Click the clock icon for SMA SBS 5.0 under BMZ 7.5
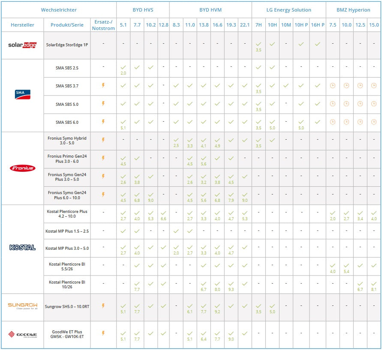382x350 pixels. pos(333,104)
